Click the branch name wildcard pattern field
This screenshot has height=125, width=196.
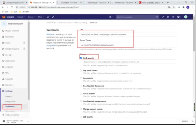click(129, 62)
